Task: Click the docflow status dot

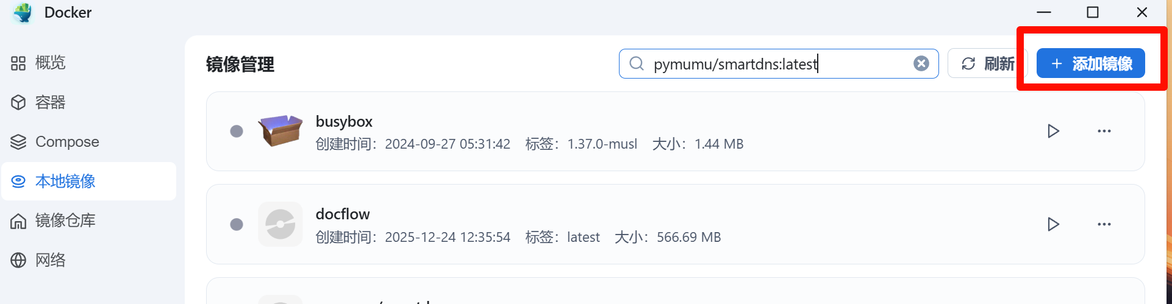Action: pos(237,224)
